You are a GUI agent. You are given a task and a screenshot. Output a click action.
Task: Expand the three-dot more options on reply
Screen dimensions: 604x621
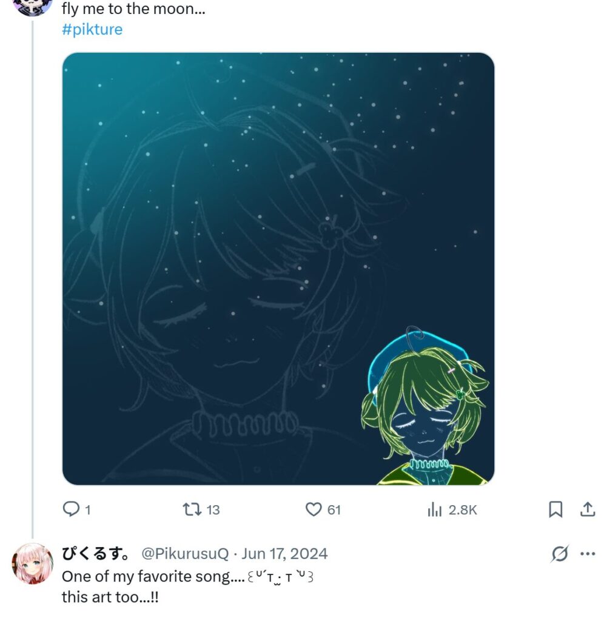click(x=588, y=554)
